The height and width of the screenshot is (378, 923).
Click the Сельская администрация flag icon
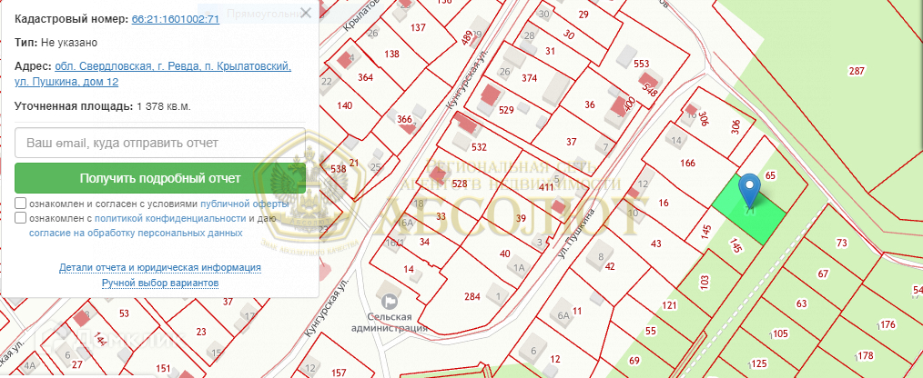(x=389, y=303)
